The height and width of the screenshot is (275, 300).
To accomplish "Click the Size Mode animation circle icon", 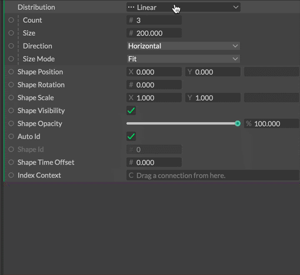I will [x=11, y=59].
